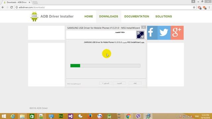This screenshot has width=212, height=119.
Task: Close the Samsung USB Driver InstallWizard dialog
Action: [143, 27]
